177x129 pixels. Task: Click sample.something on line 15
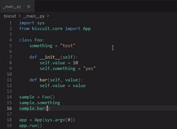(x=40, y=103)
